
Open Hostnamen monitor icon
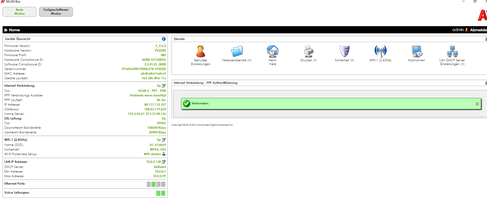click(416, 51)
